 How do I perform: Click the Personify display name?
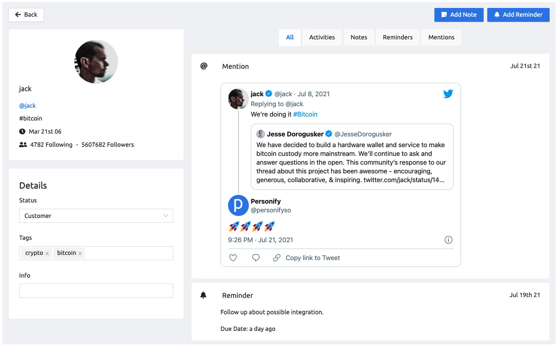pyautogui.click(x=265, y=201)
